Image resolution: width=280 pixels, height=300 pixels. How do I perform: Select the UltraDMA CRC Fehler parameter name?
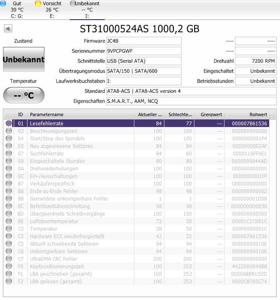coord(53,259)
